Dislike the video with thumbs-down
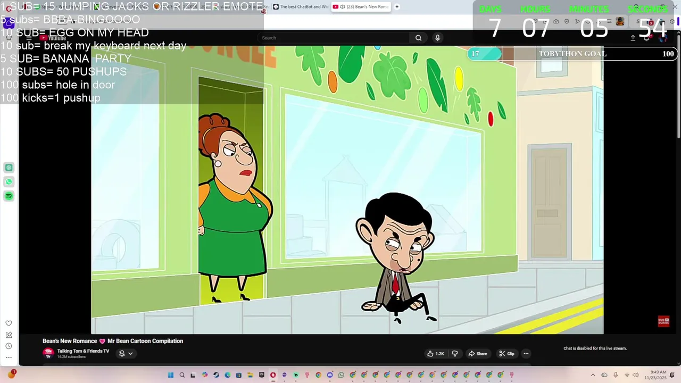681x383 pixels. click(455, 354)
